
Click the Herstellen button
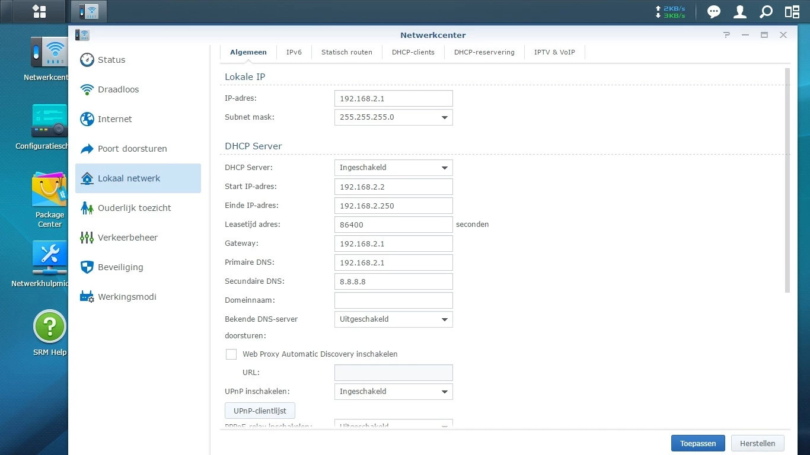point(758,443)
